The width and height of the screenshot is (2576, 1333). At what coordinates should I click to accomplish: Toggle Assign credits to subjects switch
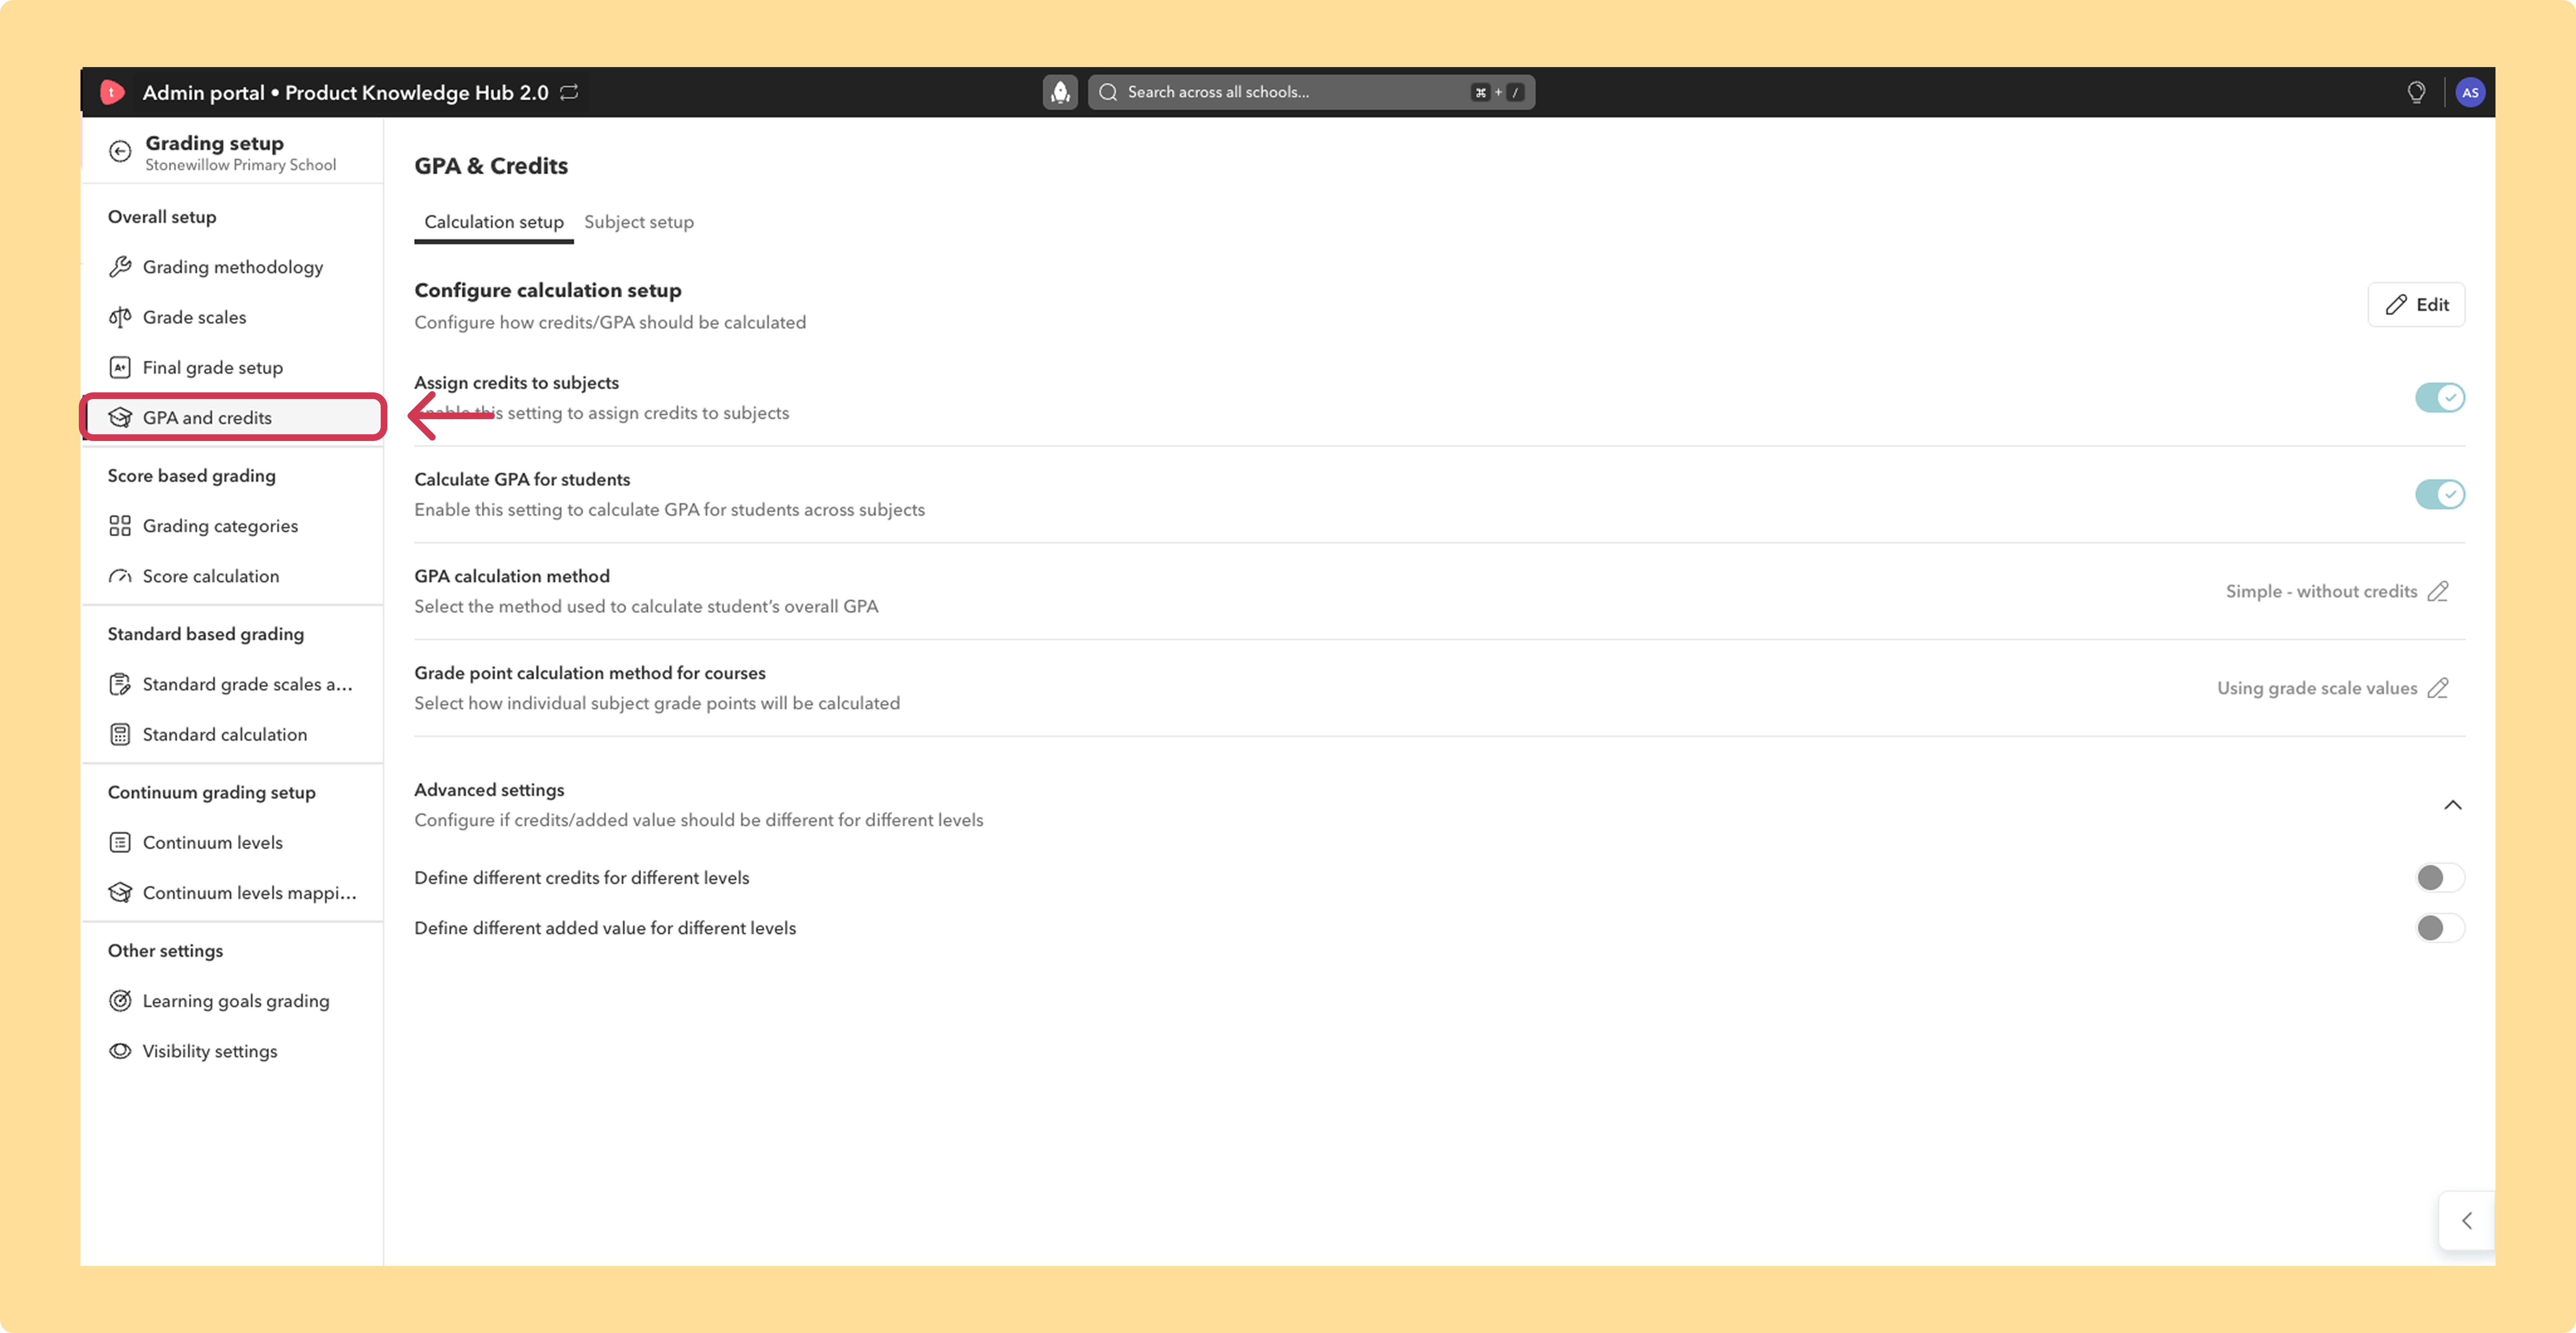(x=2440, y=397)
